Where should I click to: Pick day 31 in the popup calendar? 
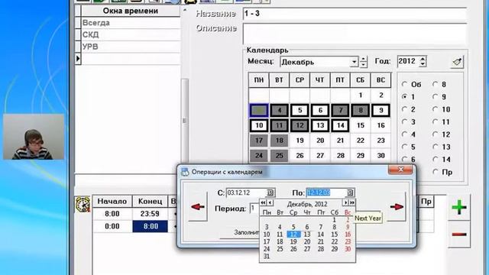tap(267, 257)
